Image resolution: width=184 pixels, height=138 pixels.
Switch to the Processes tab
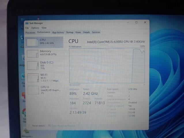(x=30, y=32)
